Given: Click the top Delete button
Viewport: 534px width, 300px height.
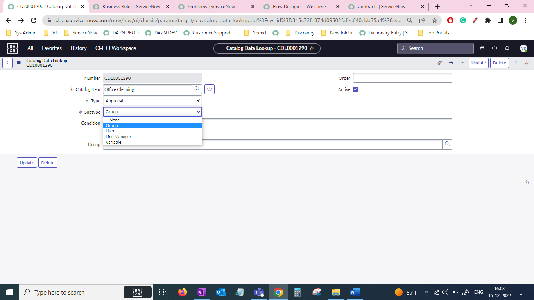Looking at the screenshot, I should 500,63.
